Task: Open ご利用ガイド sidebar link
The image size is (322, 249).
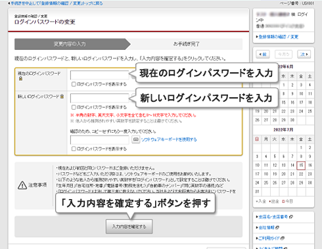Action: [269, 238]
